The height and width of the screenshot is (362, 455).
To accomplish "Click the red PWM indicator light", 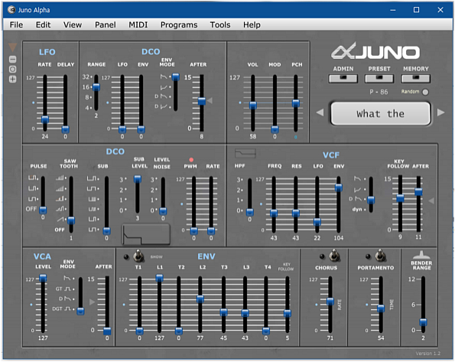I will pyautogui.click(x=191, y=159).
